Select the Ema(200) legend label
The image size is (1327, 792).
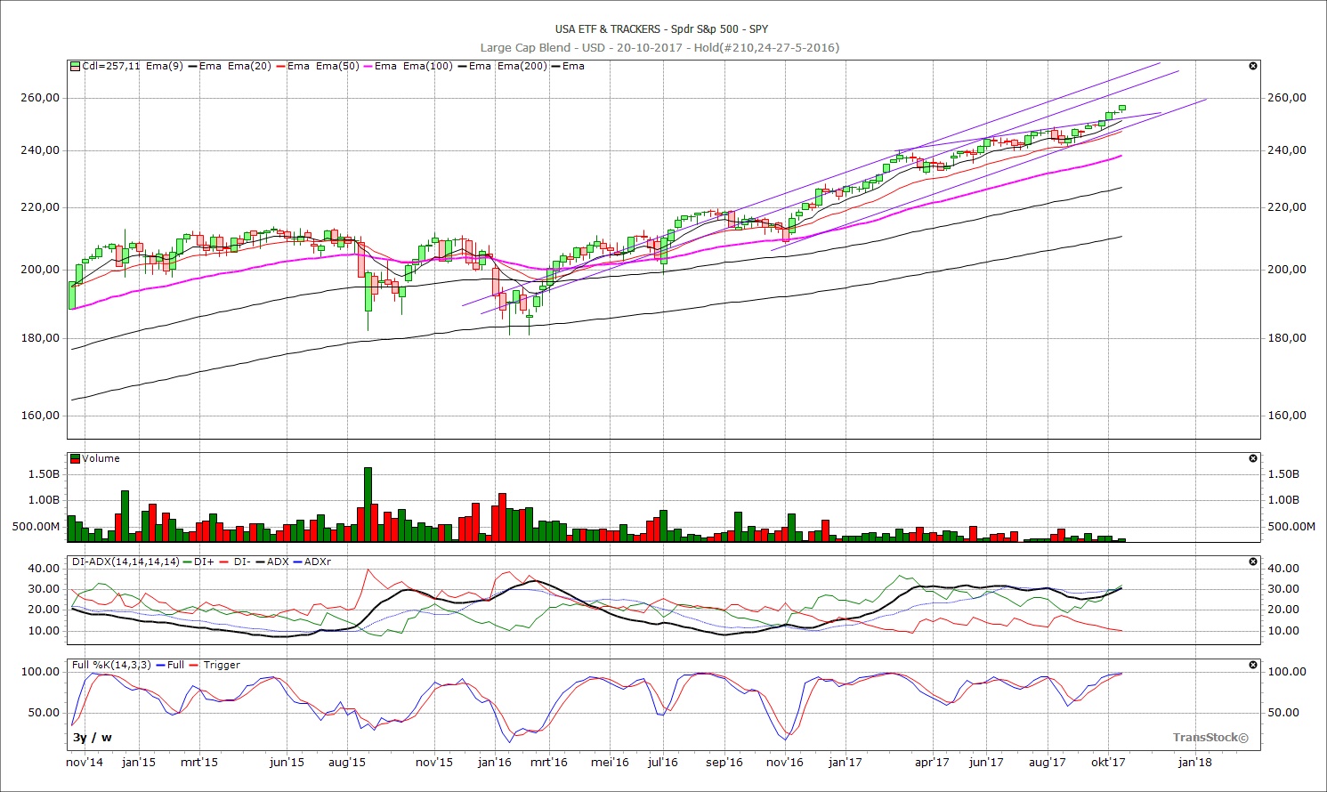(x=522, y=66)
